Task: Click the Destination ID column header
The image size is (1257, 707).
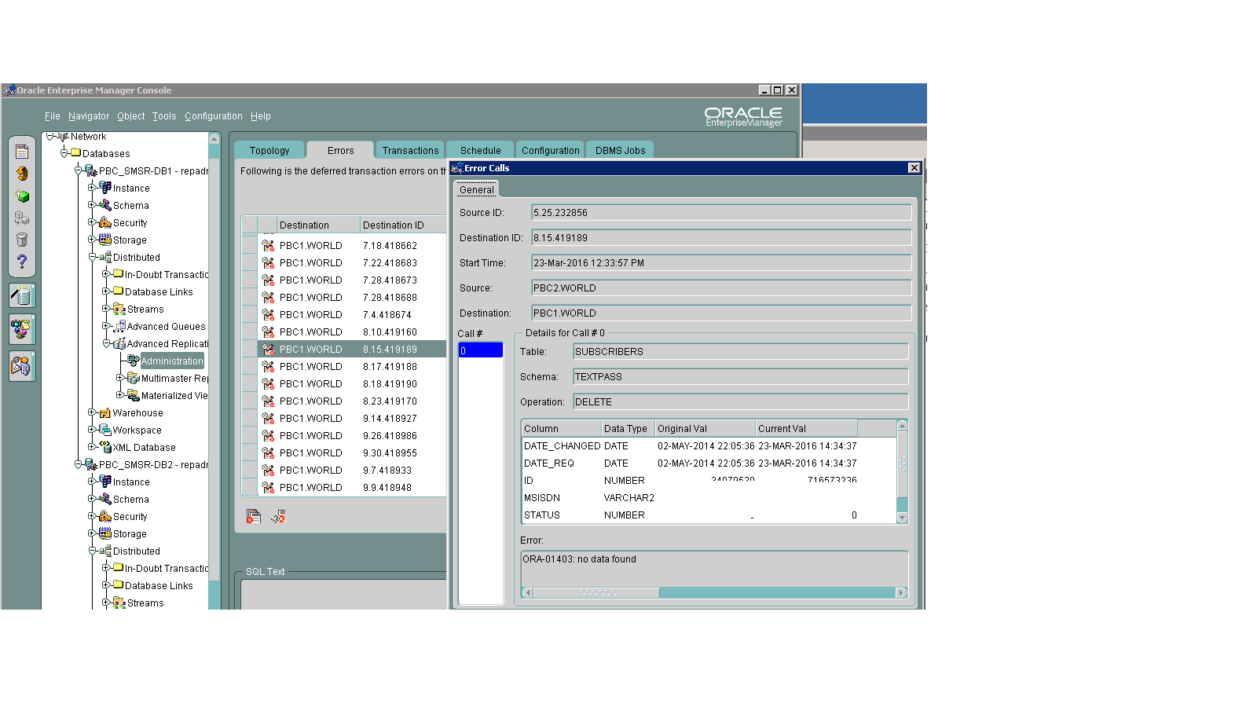Action: click(x=393, y=225)
